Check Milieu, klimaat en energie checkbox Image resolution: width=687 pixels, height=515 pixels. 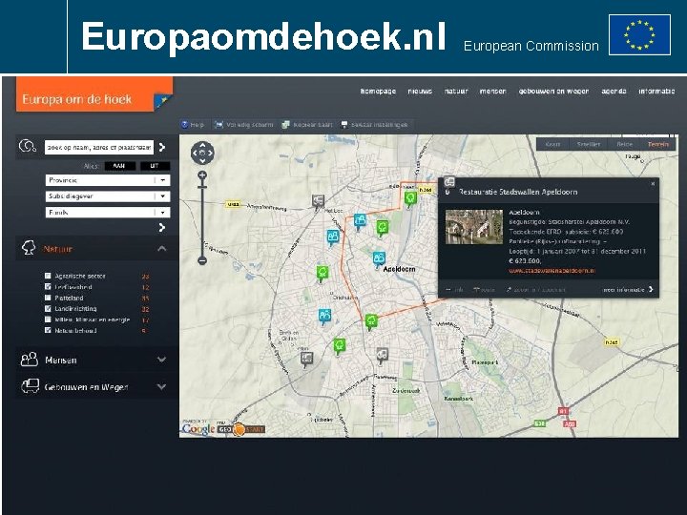point(48,319)
